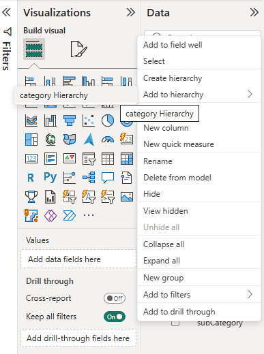Choose New column
Viewport: 264px width, 354px height.
pos(199,128)
